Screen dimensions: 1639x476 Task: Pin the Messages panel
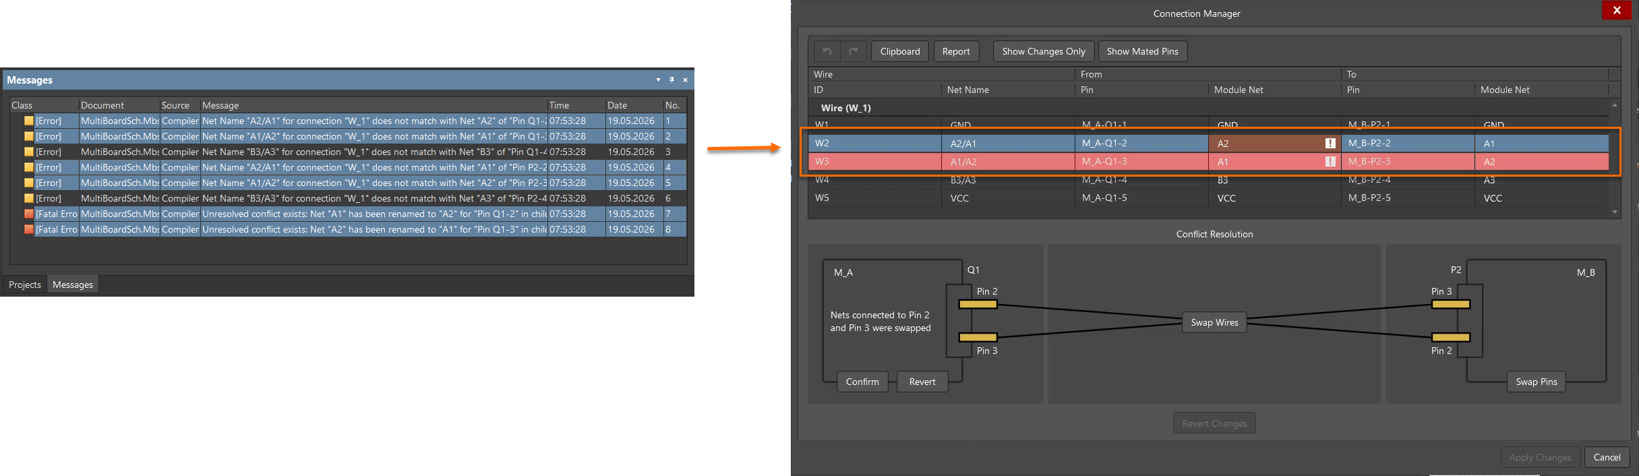[x=672, y=80]
